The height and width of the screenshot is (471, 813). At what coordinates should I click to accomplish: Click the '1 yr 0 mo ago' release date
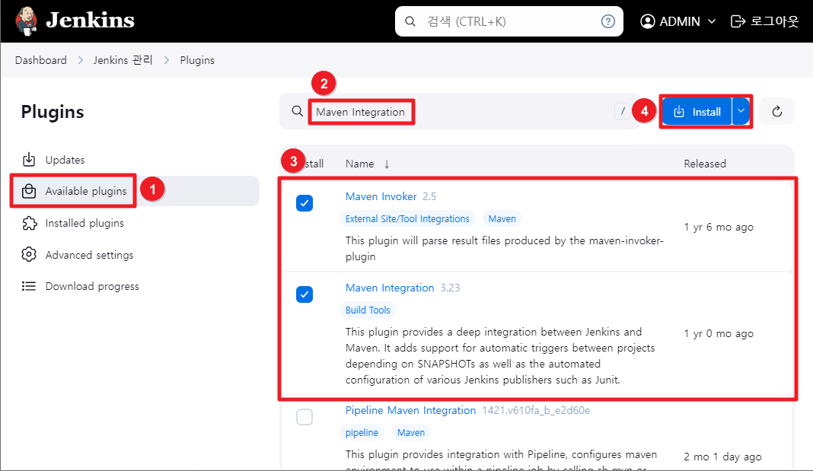pos(719,334)
